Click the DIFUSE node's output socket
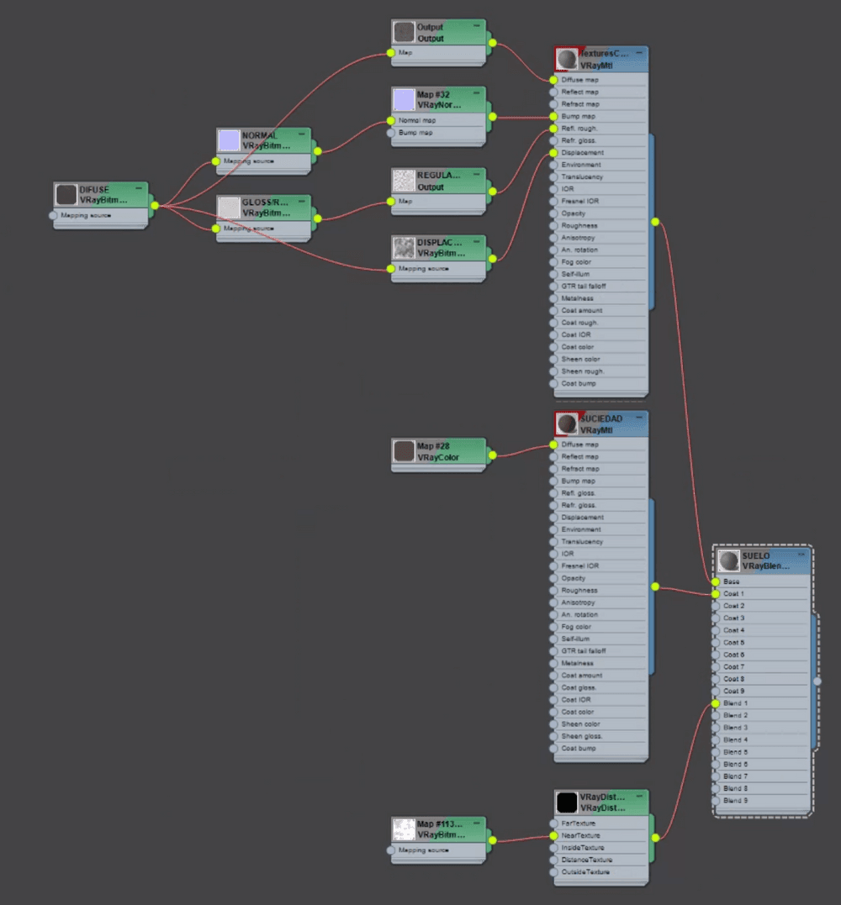The width and height of the screenshot is (841, 905). pos(155,205)
